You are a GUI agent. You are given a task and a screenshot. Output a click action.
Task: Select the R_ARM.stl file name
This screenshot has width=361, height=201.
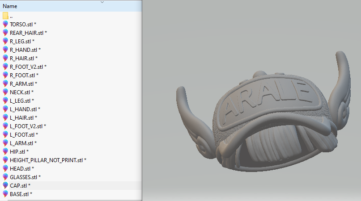(x=23, y=84)
